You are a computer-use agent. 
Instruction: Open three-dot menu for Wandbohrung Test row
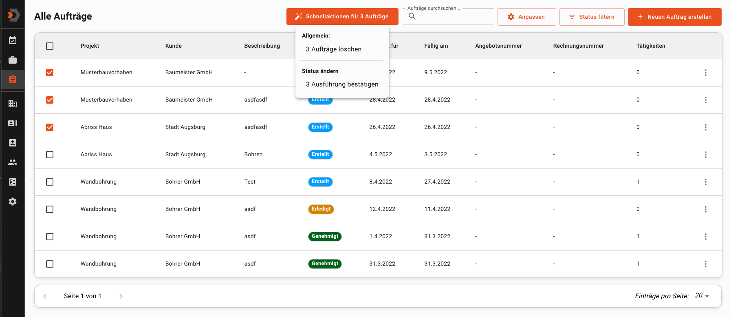[706, 182]
